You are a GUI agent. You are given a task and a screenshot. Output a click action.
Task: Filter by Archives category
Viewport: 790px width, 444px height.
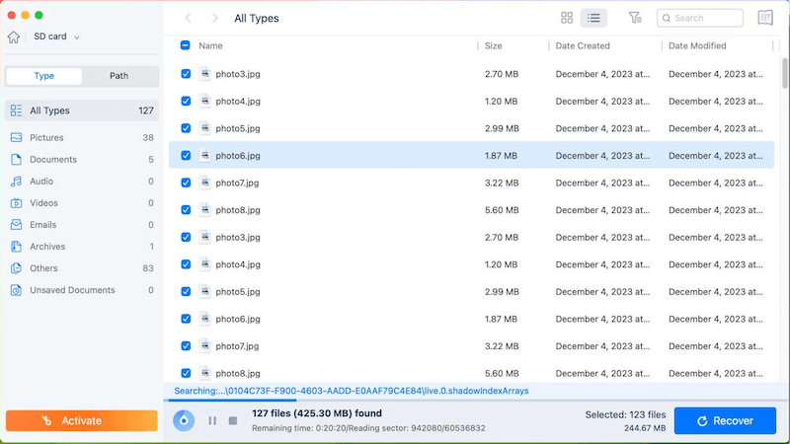[x=82, y=247]
